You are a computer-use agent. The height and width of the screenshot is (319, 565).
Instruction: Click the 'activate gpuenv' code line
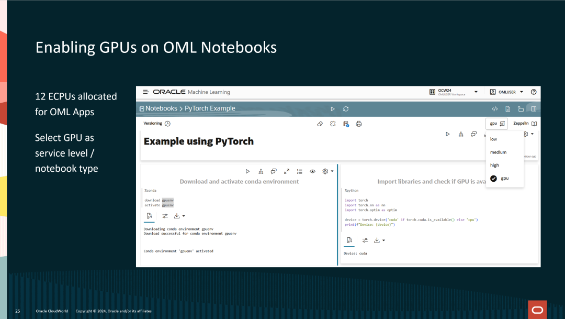[159, 205]
